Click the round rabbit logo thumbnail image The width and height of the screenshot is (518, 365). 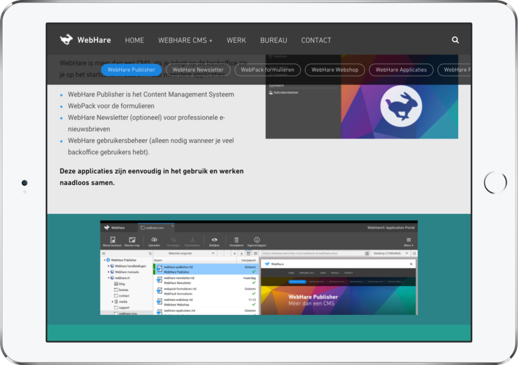[x=400, y=103]
